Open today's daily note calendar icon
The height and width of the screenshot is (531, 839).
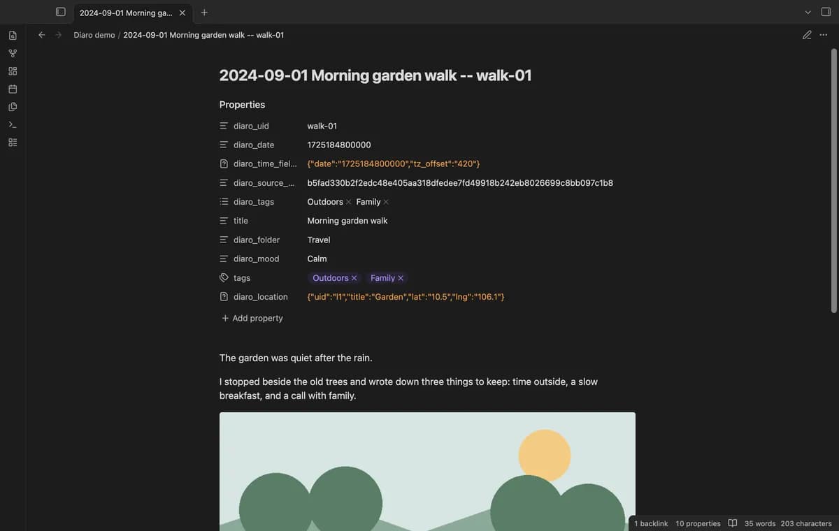pos(13,89)
